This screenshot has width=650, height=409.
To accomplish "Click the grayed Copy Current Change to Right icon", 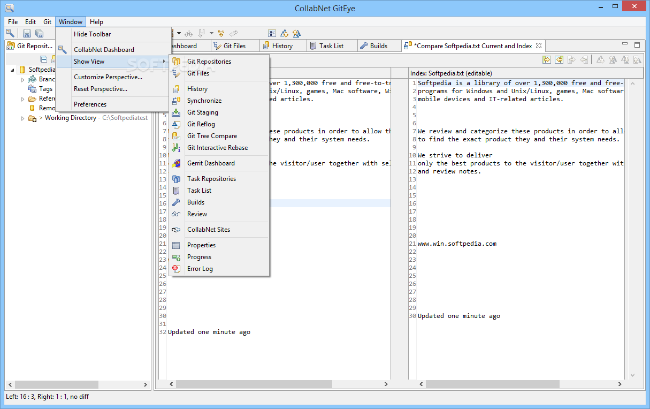I will pos(572,60).
